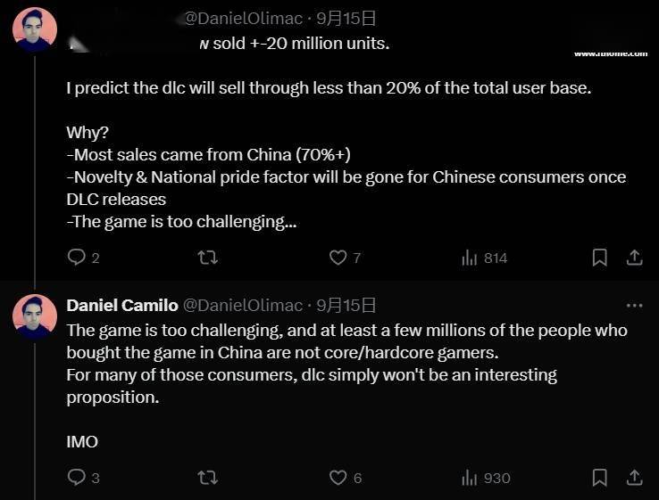Screen dimensions: 659x500
Task: Click the @DanielOlimac handle in second tweet
Action: (x=242, y=306)
